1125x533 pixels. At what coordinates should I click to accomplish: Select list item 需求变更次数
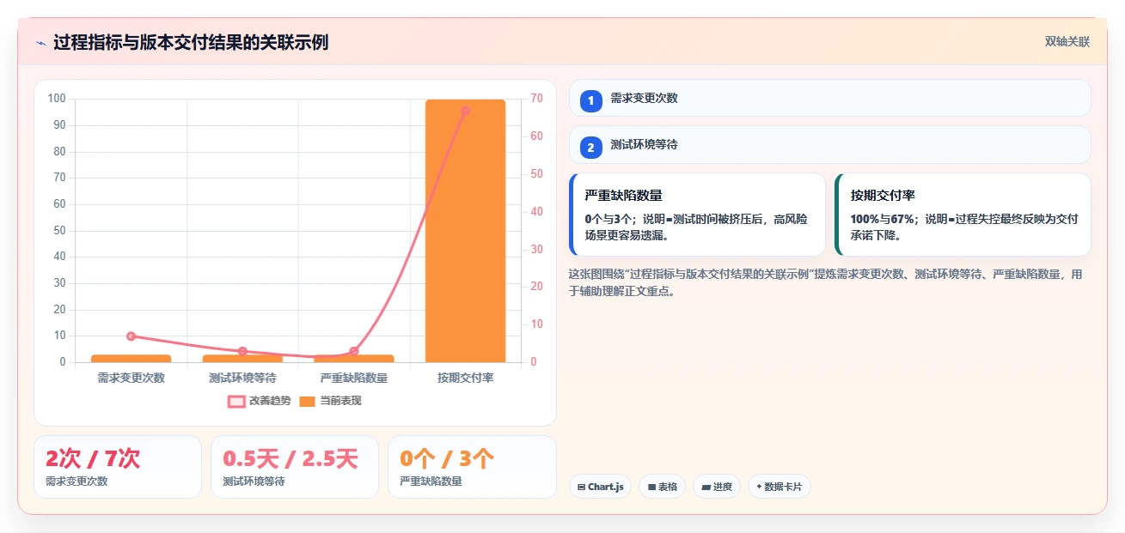pos(830,98)
